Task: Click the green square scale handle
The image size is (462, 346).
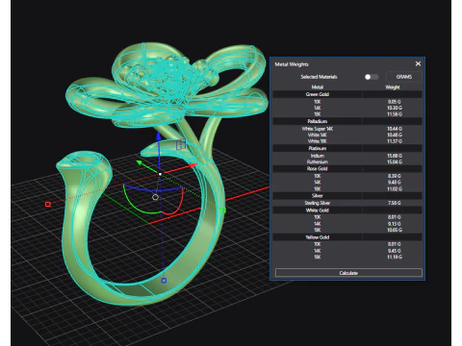Action: 222,210
